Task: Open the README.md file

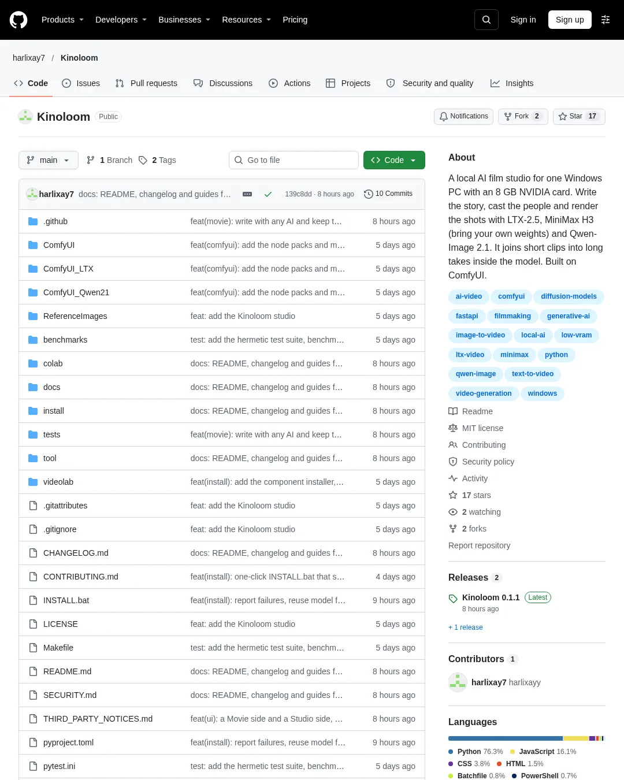Action: (67, 671)
